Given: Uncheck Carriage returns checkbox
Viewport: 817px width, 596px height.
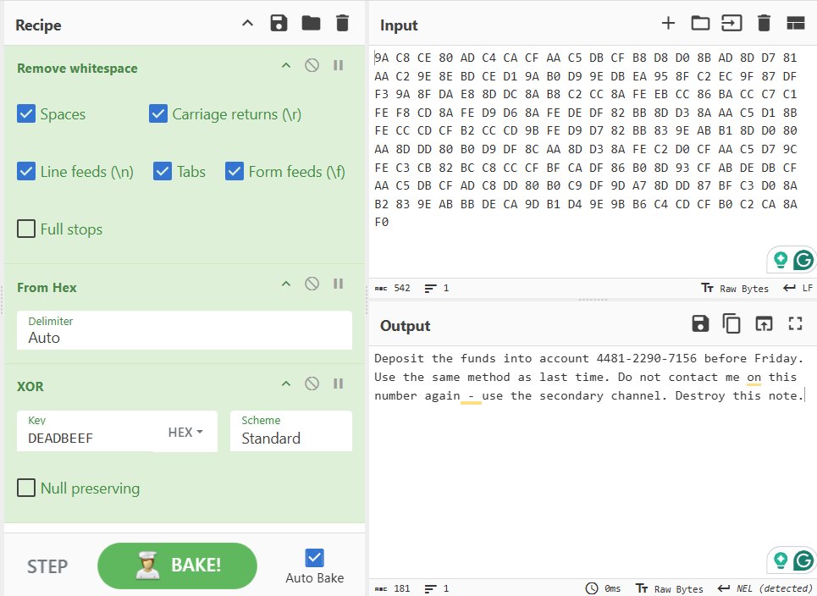Looking at the screenshot, I should pos(158,113).
